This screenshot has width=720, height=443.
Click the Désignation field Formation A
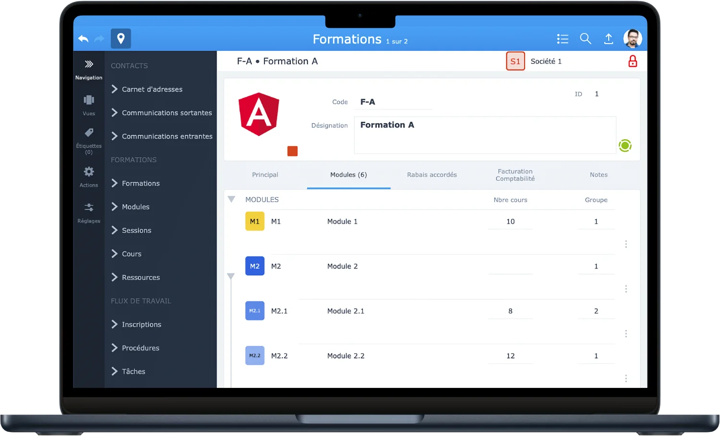(x=485, y=135)
